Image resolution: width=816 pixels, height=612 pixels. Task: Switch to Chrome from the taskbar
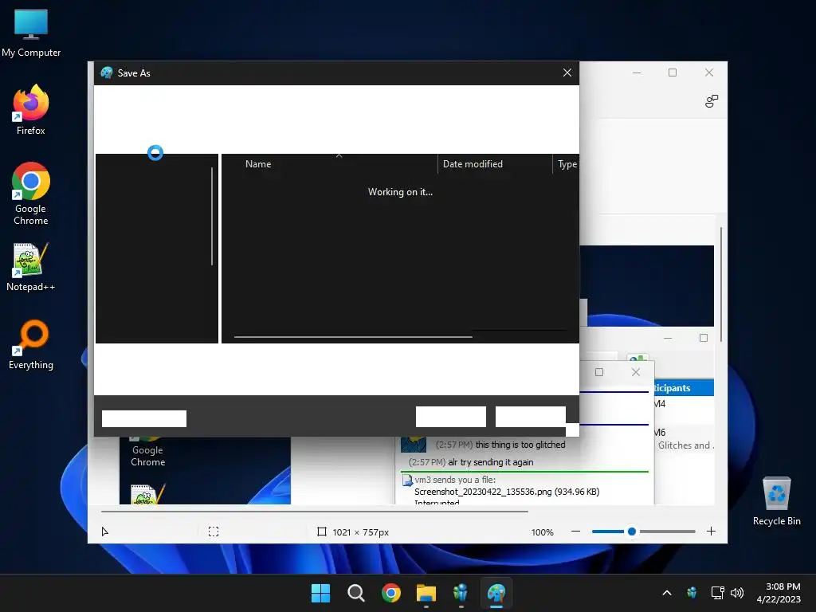pyautogui.click(x=390, y=593)
